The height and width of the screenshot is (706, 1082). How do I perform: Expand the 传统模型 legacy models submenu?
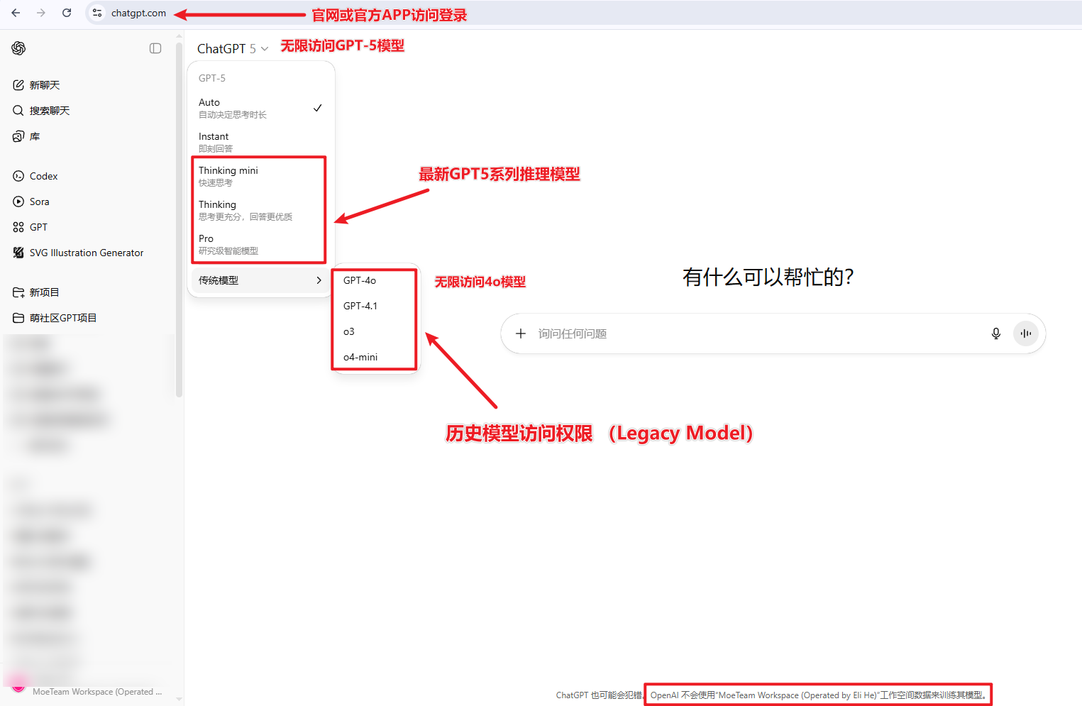260,280
